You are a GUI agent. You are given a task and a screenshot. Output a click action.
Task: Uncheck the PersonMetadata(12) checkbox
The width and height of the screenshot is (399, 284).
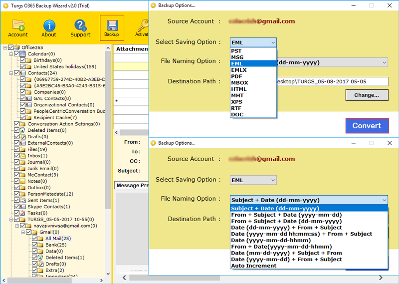[x=17, y=194]
